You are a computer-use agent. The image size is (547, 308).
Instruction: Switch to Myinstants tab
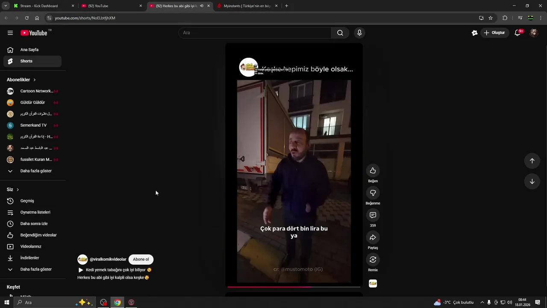click(x=248, y=6)
